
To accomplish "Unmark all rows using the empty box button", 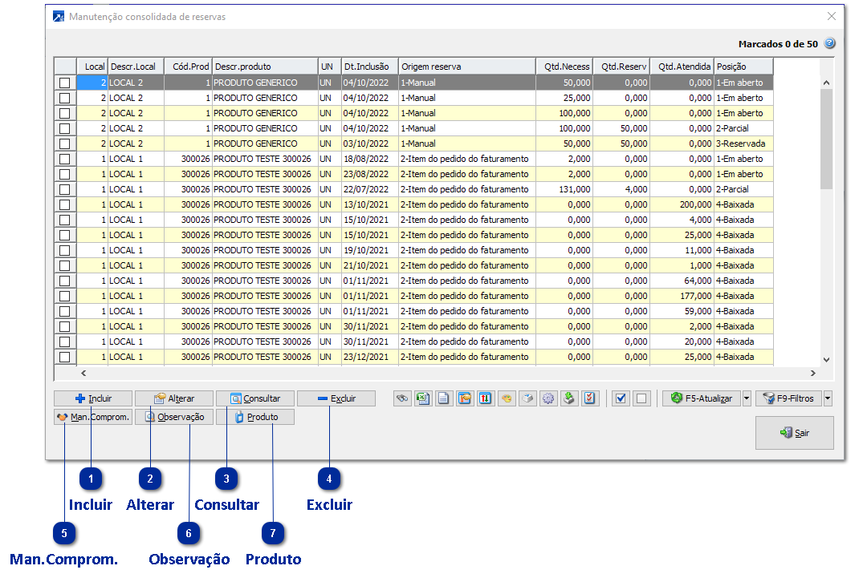I will (641, 398).
